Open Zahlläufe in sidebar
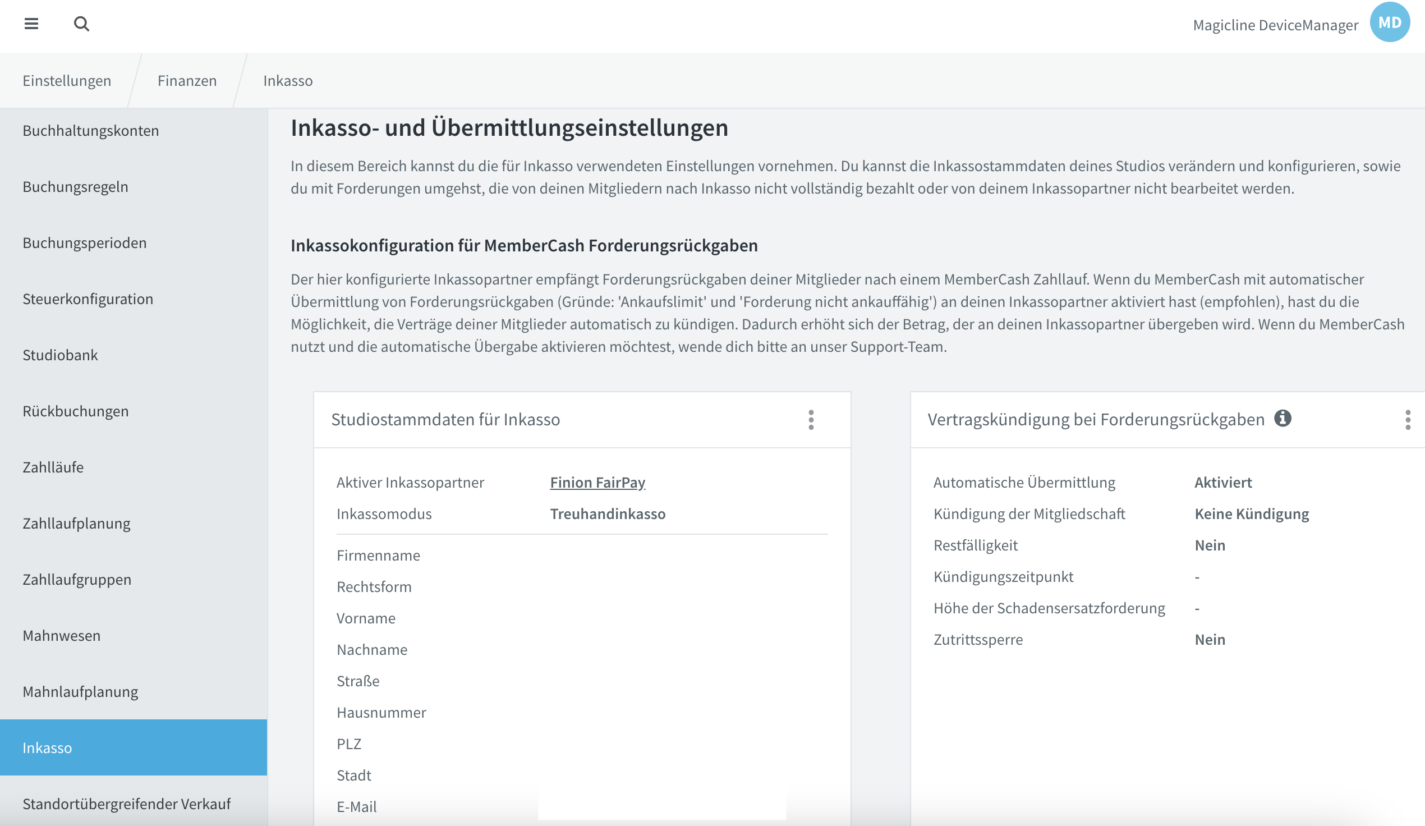 pyautogui.click(x=134, y=467)
